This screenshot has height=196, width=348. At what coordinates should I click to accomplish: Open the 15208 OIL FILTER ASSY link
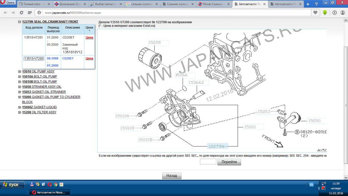39,112
